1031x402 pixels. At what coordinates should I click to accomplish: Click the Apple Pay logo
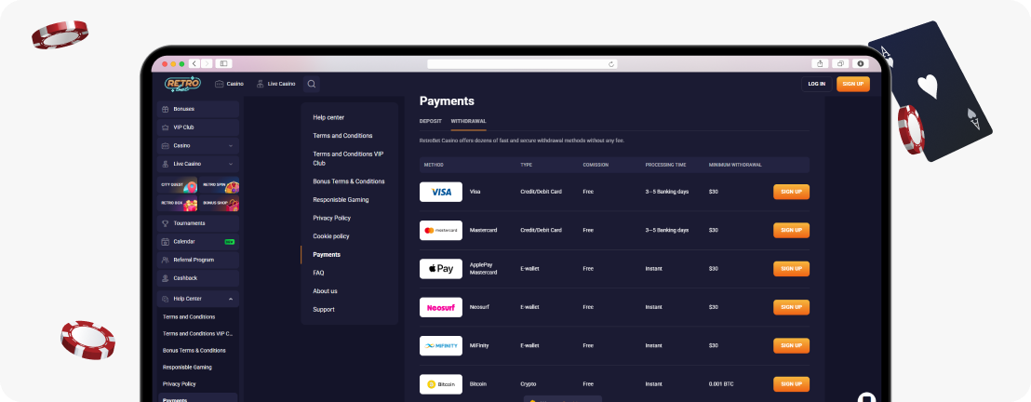(x=440, y=268)
